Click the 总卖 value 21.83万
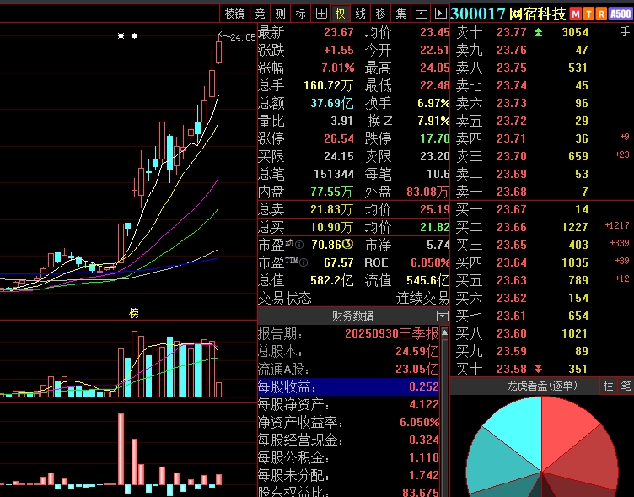 (331, 209)
